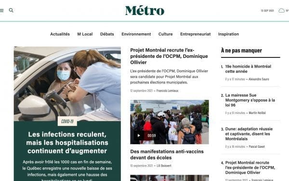The width and height of the screenshot is (289, 181).
Task: Open vaccination car photo article
Action: (67, 84)
